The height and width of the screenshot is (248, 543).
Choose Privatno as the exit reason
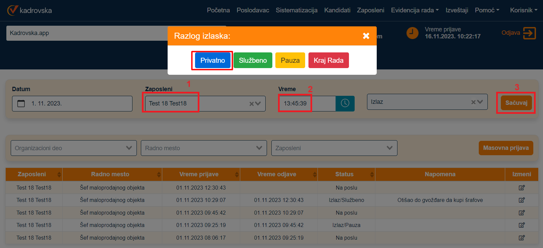(212, 60)
